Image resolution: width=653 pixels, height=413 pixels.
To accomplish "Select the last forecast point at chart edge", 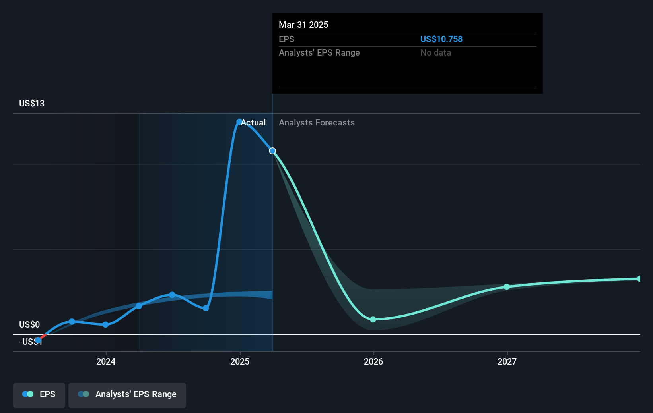I will [639, 279].
